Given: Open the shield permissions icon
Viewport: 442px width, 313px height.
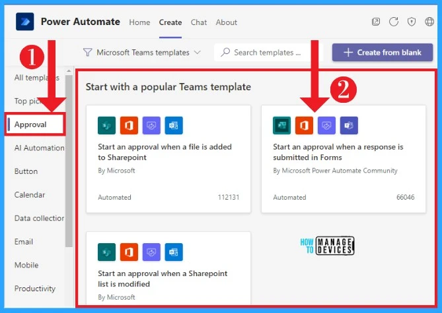Looking at the screenshot, I should (x=412, y=22).
